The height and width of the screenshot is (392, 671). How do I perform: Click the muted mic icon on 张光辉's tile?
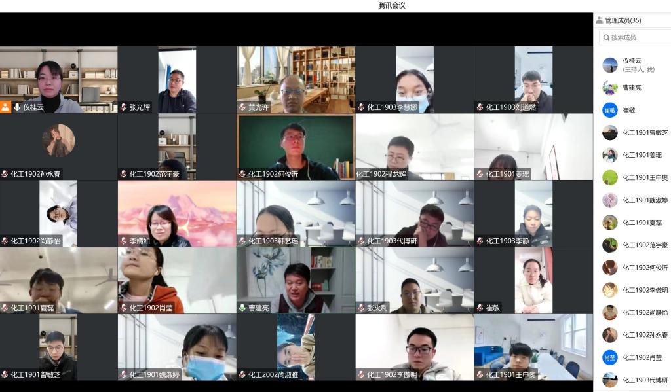pos(123,107)
